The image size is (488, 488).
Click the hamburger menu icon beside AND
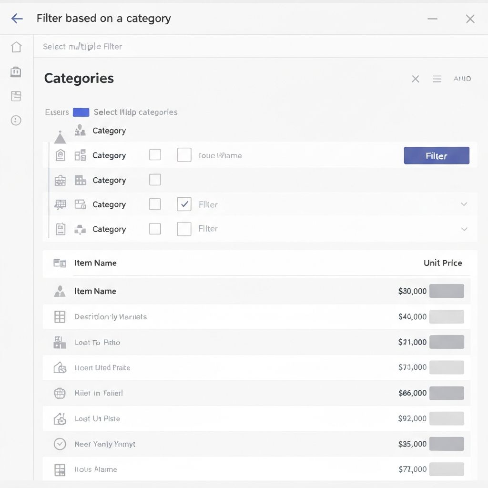pos(437,79)
